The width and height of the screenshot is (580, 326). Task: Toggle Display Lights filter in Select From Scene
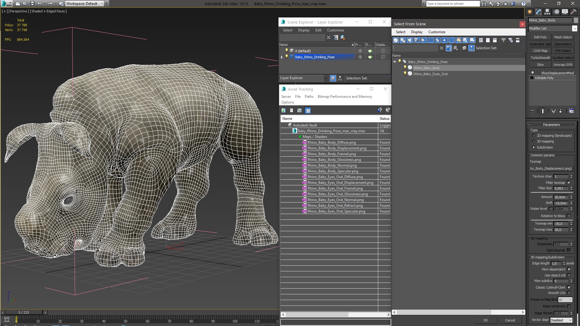tap(410, 40)
